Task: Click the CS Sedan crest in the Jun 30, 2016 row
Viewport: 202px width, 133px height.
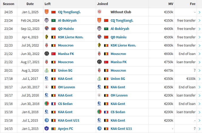Action: click(47, 104)
